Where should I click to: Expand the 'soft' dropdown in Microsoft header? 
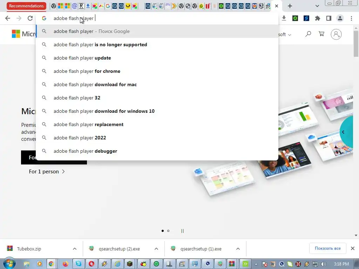coord(285,35)
